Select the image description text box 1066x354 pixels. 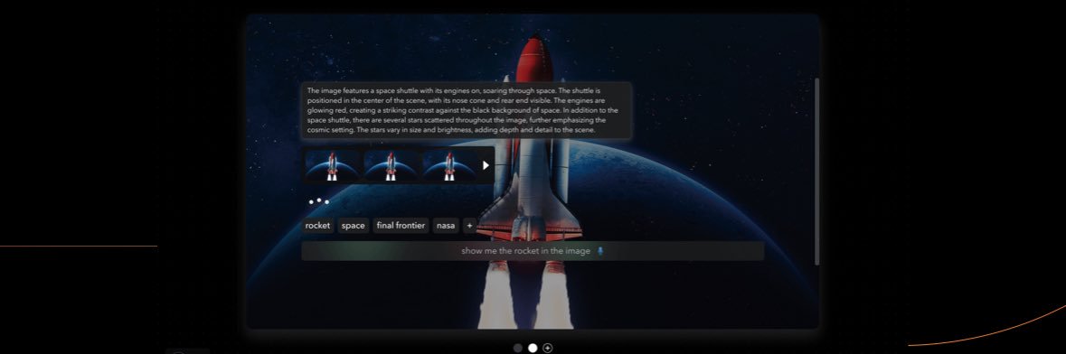point(467,110)
